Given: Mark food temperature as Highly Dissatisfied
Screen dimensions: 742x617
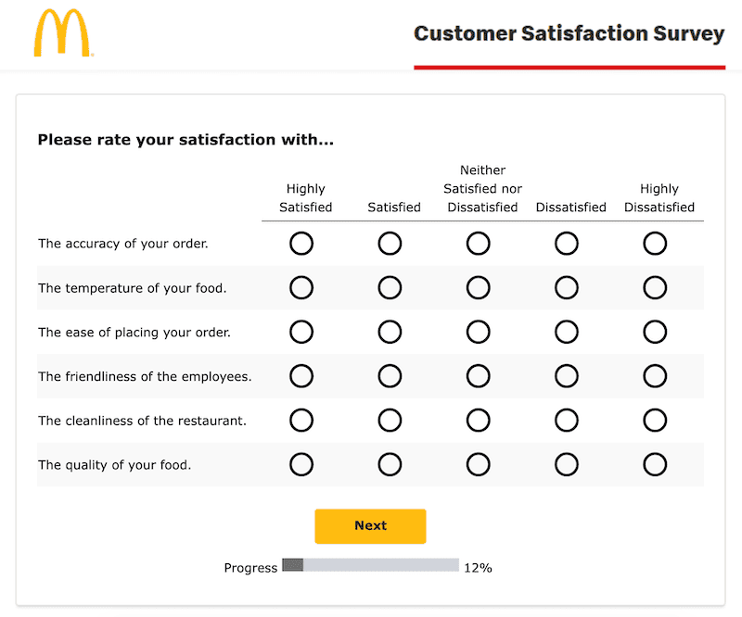Looking at the screenshot, I should [655, 287].
